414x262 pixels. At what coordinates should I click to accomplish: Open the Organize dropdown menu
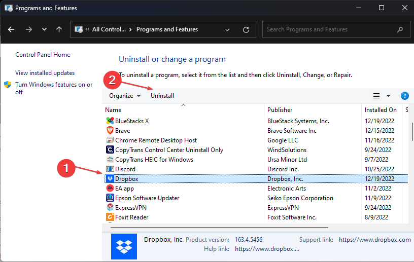coord(125,96)
